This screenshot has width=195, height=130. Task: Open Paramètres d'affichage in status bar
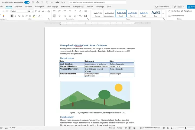coord(150,128)
